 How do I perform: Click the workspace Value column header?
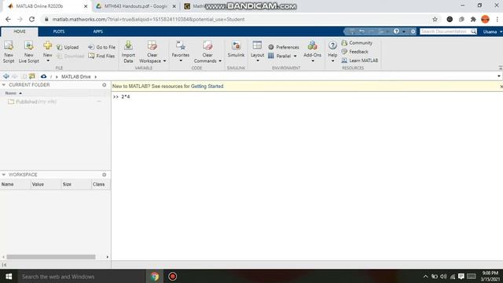point(46,184)
